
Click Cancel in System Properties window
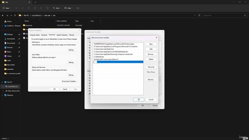coord(65,89)
